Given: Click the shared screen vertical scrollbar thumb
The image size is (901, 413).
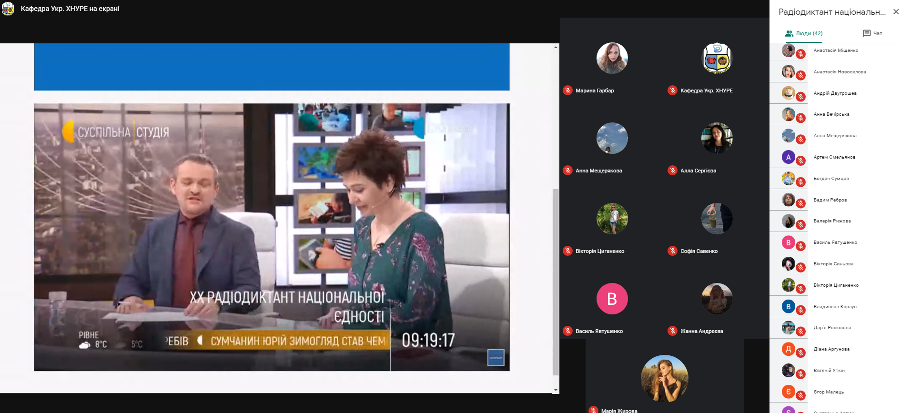Looking at the screenshot, I should (x=556, y=281).
